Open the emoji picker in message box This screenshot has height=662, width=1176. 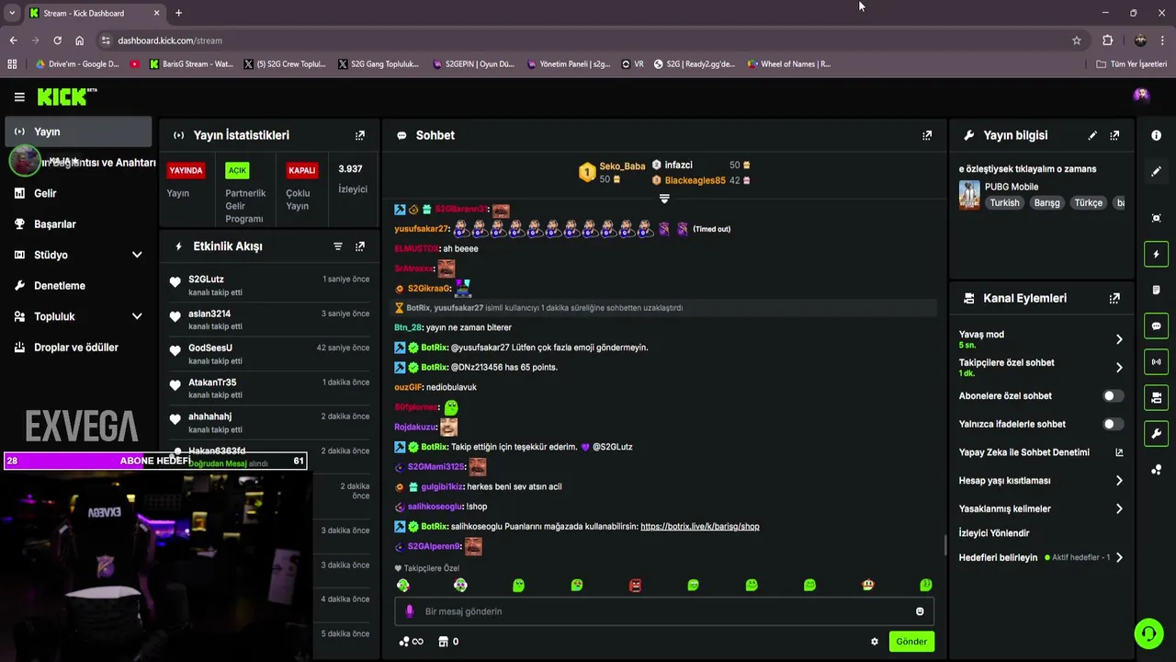920,611
